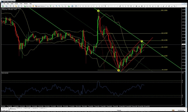The height and width of the screenshot is (112, 188).
Task: Expand the Templates dropdown arrow
Action: (77, 6)
